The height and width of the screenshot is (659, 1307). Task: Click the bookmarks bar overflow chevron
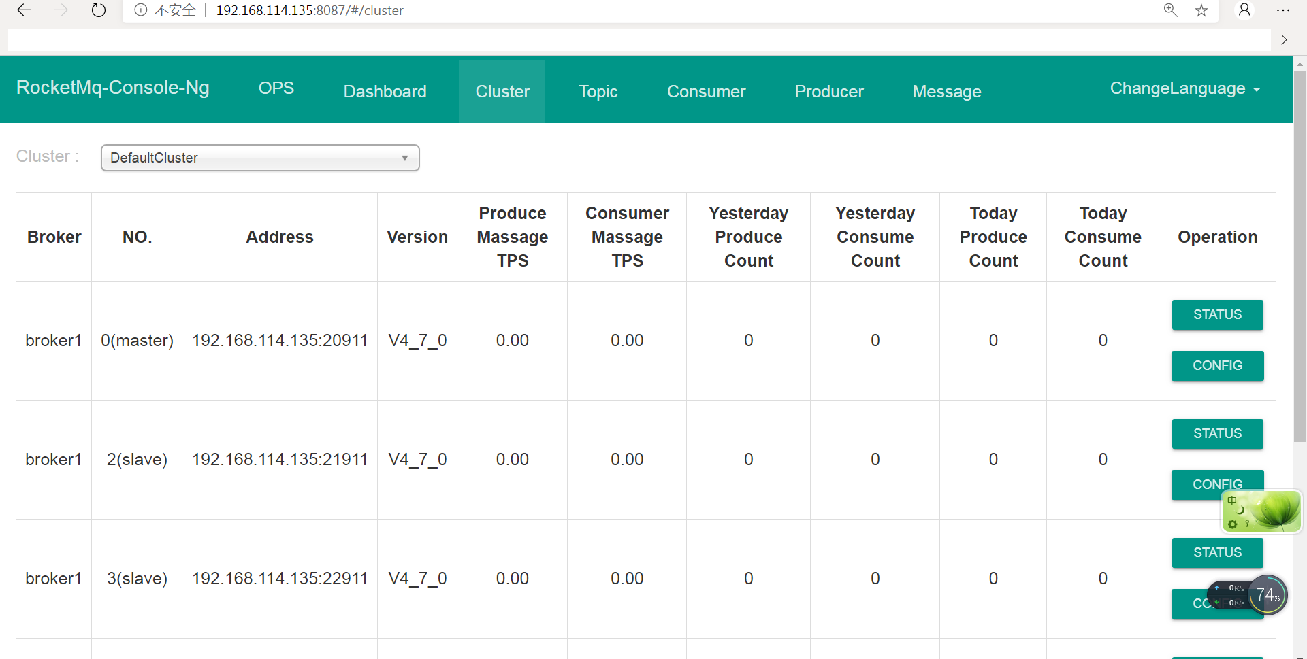pos(1284,39)
